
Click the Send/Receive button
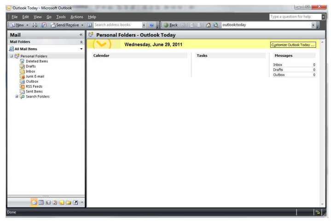(65, 25)
